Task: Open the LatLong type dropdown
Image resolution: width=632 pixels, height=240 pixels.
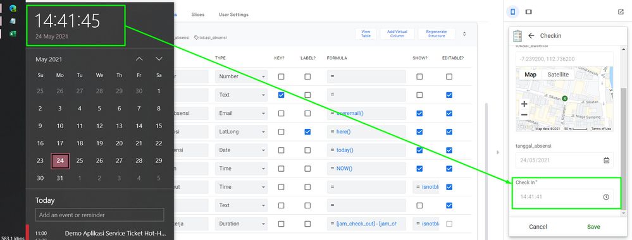Action: pyautogui.click(x=241, y=131)
